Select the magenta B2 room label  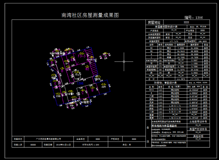coord(87,68)
